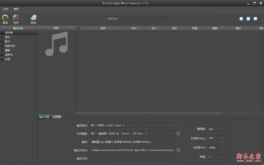Viewport: 264px width, 165px height.
Task: Click into the 搜索歌曲 search songs field
Action: point(136,18)
